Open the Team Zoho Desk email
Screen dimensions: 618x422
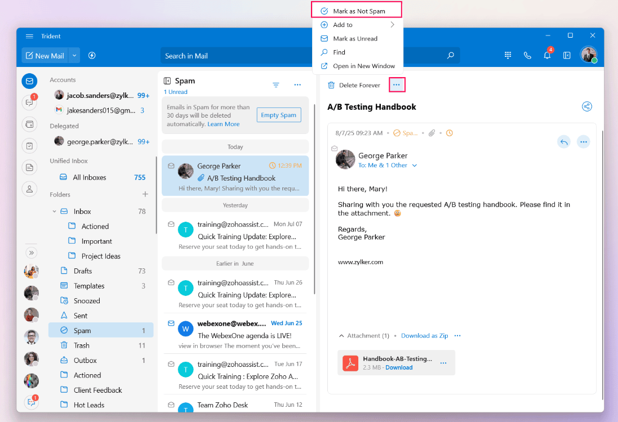235,405
